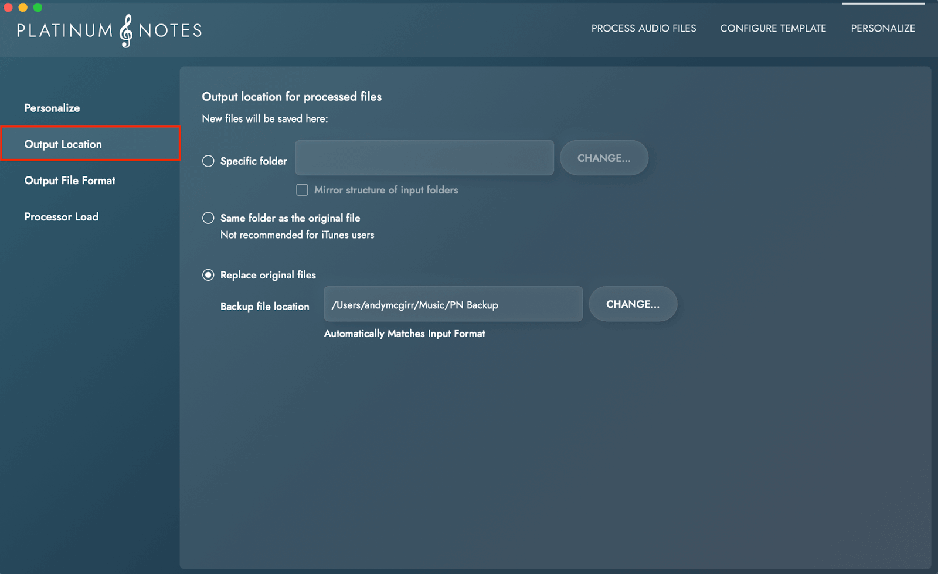Viewport: 938px width, 574px height.
Task: Select the Specific folder radio button
Action: (208, 161)
